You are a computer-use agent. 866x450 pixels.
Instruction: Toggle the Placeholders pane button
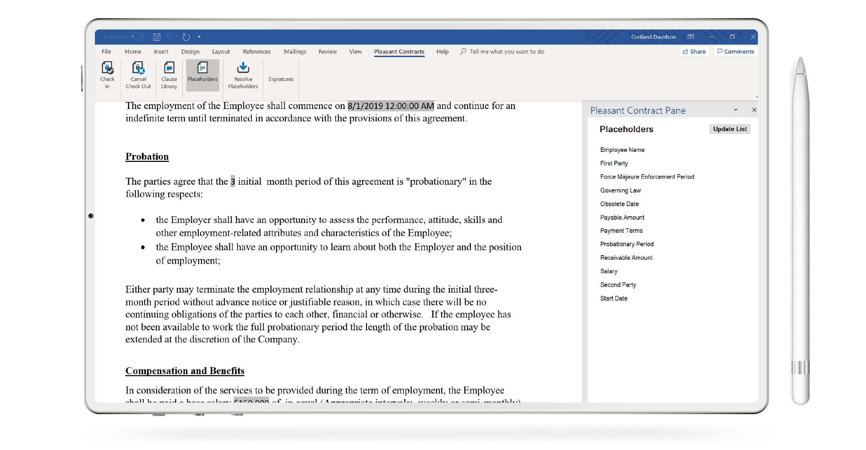click(x=203, y=75)
